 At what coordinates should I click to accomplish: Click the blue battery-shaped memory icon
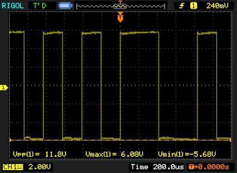click(x=65, y=6)
